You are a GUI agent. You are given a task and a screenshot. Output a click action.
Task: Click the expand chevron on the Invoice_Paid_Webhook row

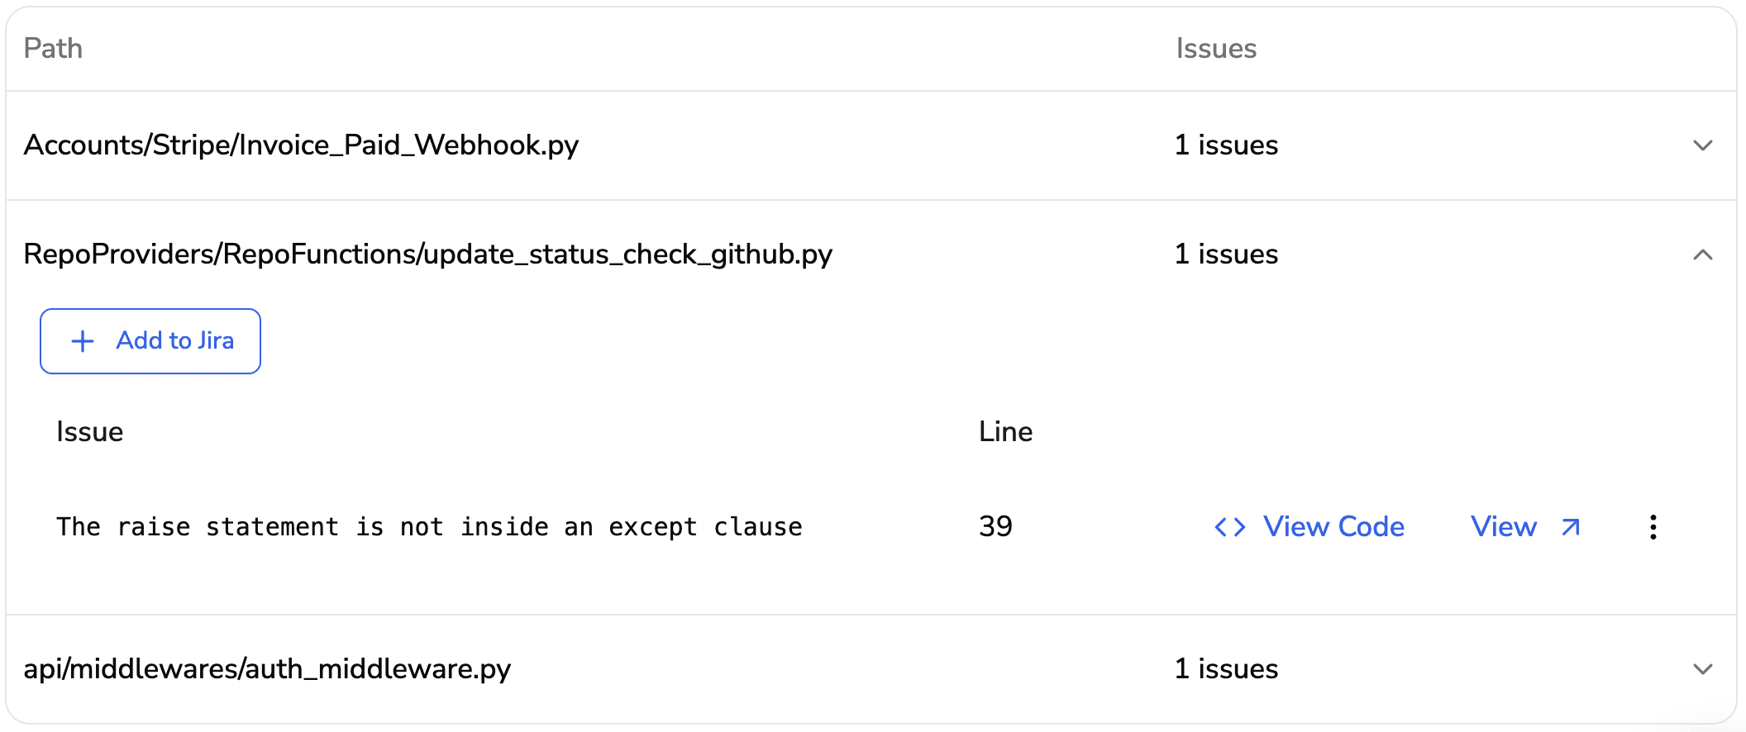(1702, 145)
